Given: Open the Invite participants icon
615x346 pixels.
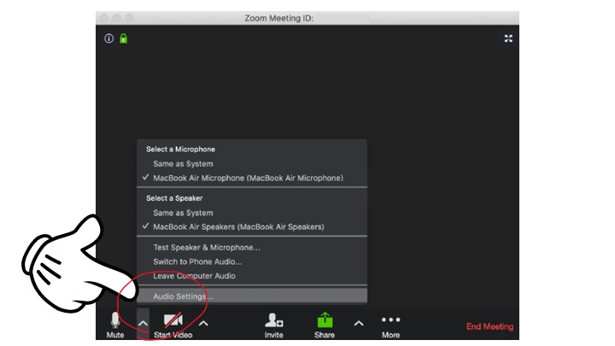Looking at the screenshot, I should [273, 321].
